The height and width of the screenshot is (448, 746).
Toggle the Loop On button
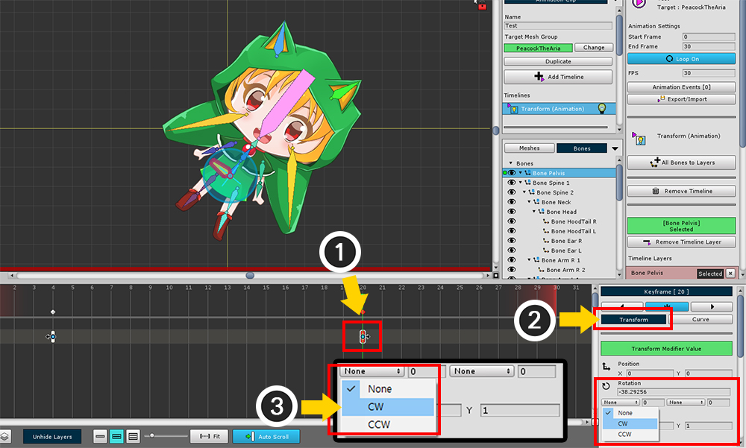681,59
